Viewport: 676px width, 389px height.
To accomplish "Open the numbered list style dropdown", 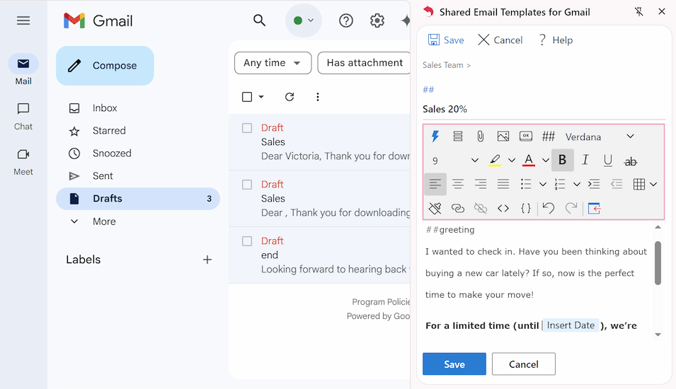I will [577, 185].
